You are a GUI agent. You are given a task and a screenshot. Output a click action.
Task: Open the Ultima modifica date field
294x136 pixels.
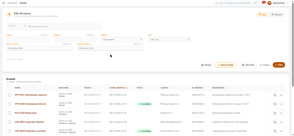point(111,48)
